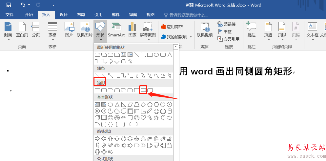The width and height of the screenshot is (326, 161).
Task: Select the cylinder shape in 基本形状
Action: (170, 111)
